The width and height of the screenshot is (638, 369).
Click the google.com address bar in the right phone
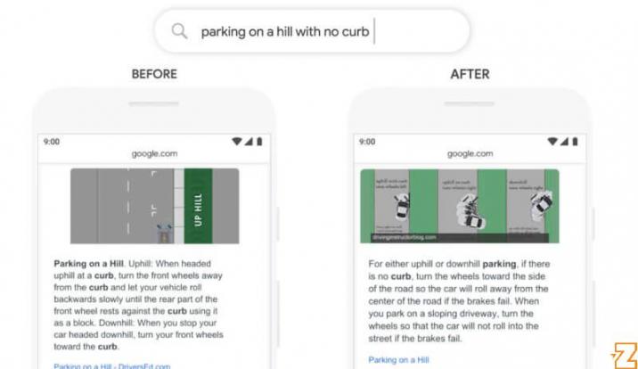tap(470, 153)
